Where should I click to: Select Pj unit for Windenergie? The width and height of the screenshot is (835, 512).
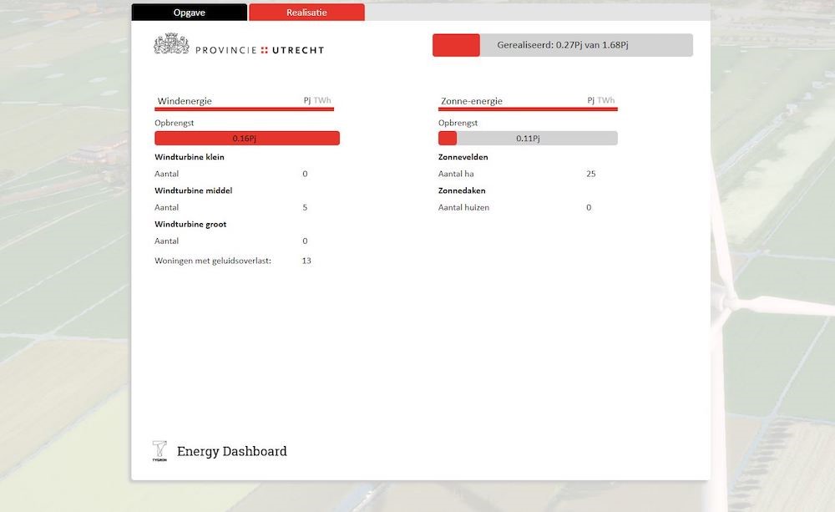[307, 100]
